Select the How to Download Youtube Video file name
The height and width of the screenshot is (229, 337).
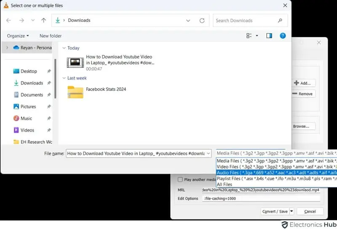pos(120,60)
